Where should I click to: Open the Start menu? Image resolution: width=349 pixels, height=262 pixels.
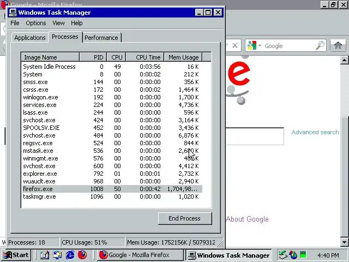[16, 255]
